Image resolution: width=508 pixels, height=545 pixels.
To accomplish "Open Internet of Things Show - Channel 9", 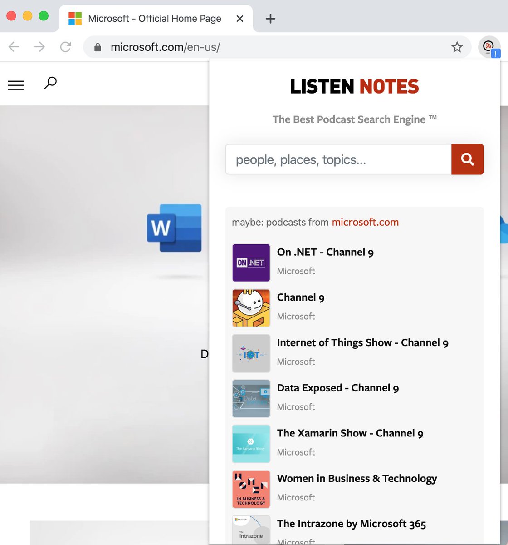I will coord(363,343).
